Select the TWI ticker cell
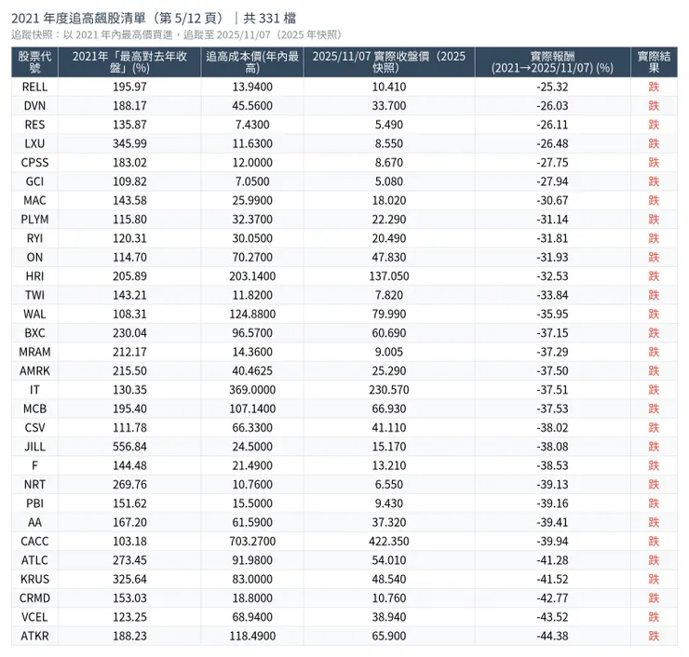Screen dimensions: 689x657 34,295
